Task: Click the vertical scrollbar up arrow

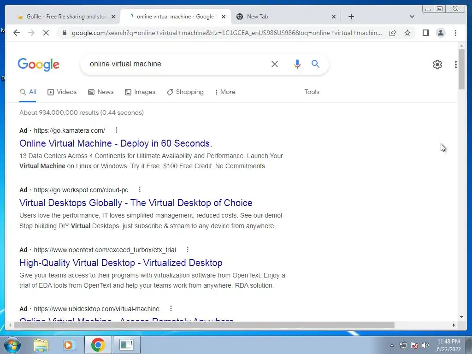Action: click(x=461, y=46)
